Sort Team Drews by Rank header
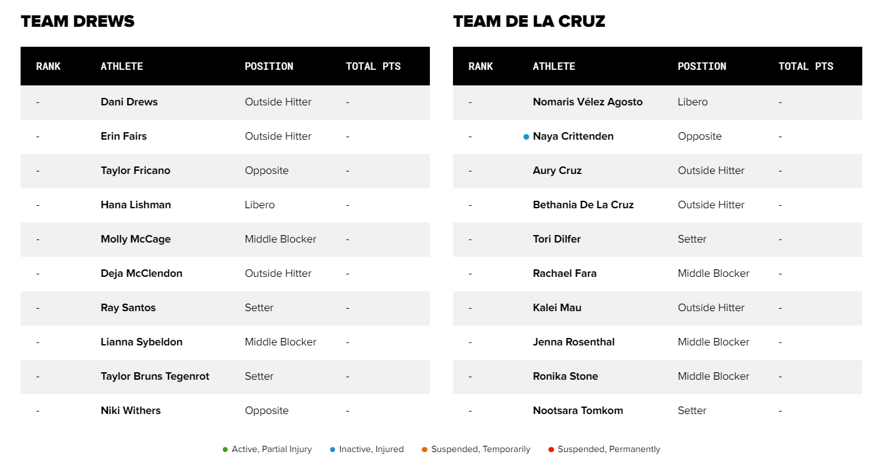 [x=48, y=66]
